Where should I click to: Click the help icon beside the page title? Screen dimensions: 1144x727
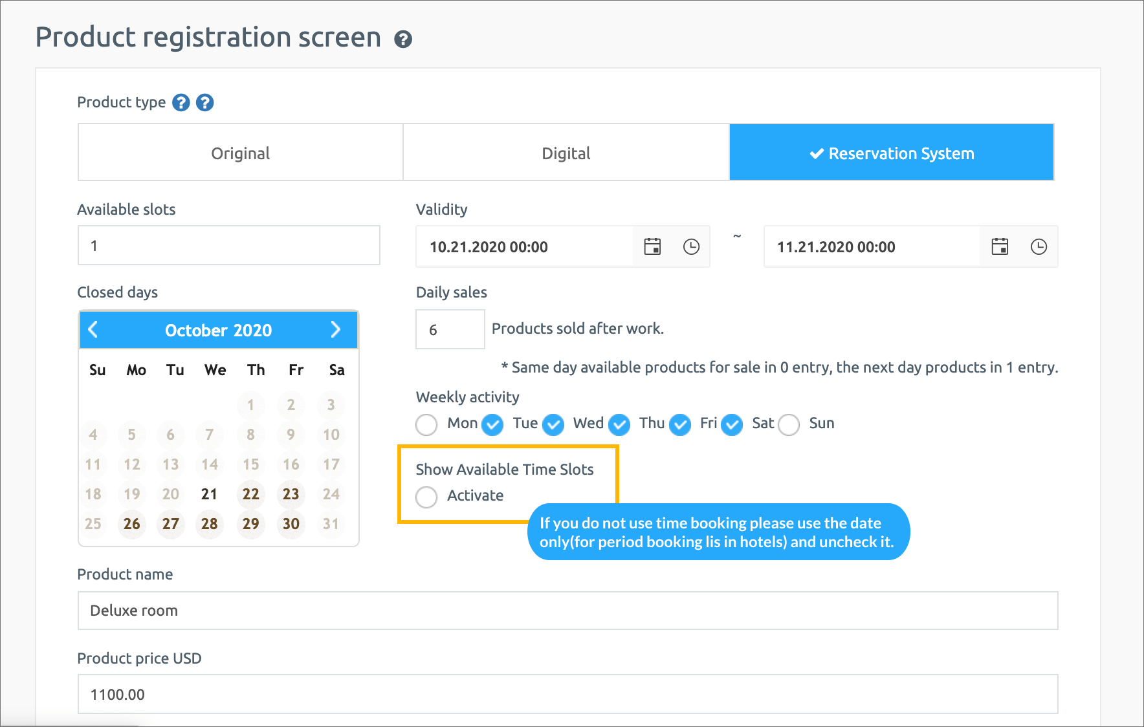(x=403, y=39)
